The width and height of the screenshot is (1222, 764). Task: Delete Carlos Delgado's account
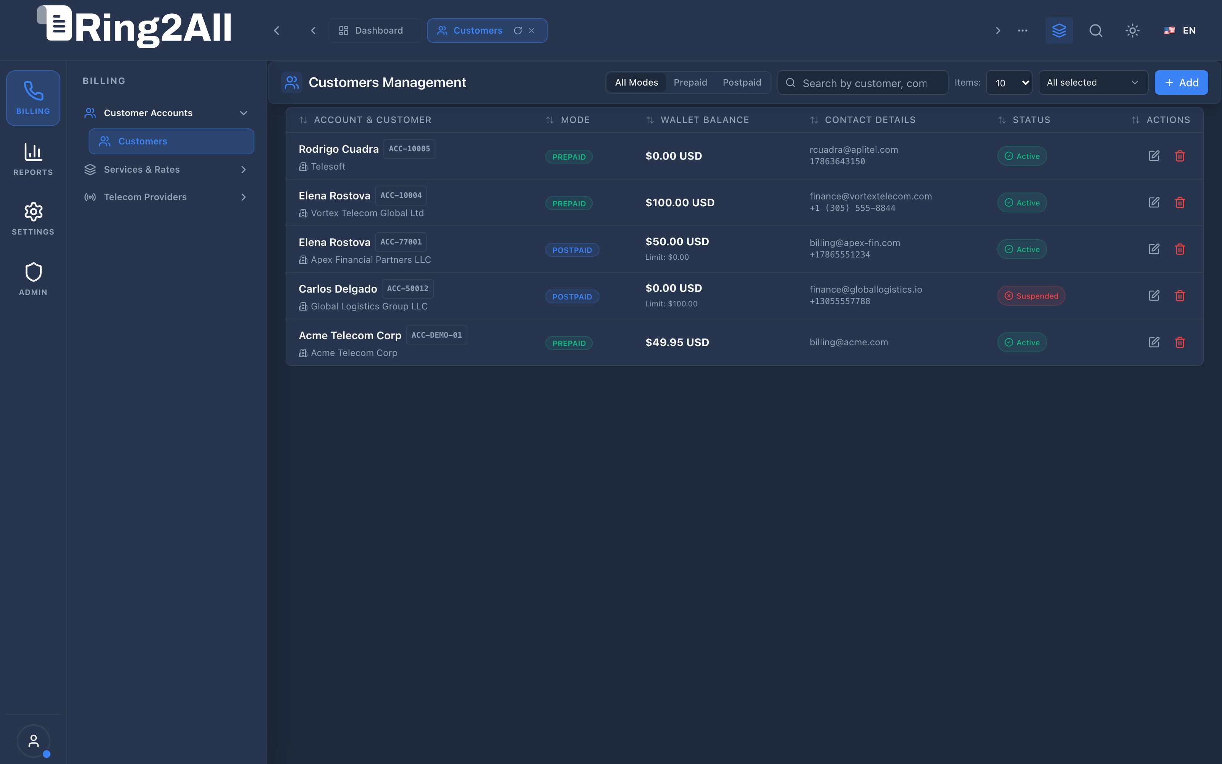[1180, 296]
